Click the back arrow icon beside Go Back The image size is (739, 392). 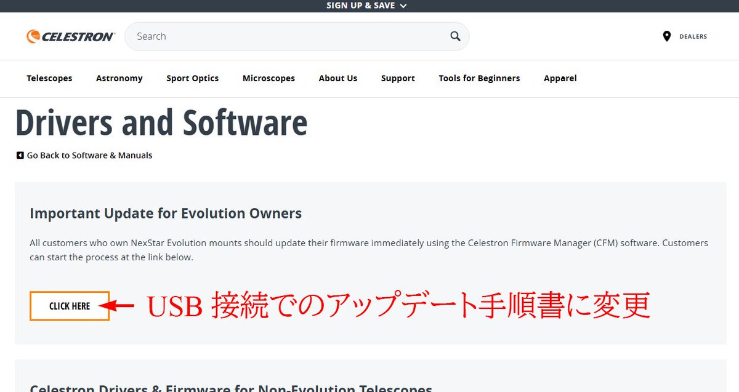tap(20, 156)
